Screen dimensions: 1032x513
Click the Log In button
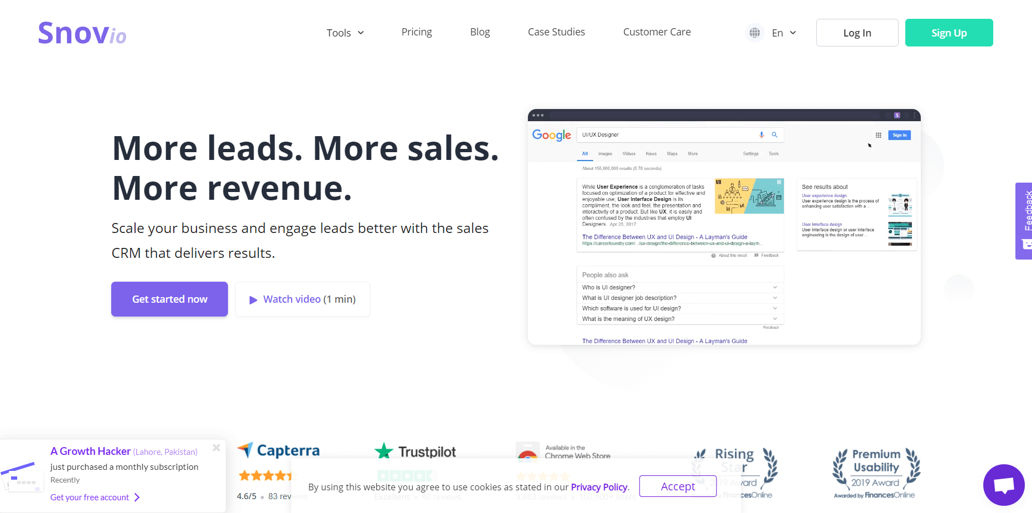pos(857,33)
